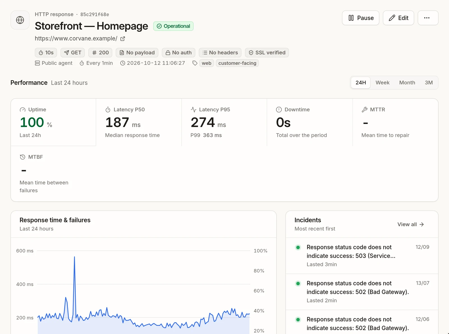The image size is (449, 334).
Task: Switch to the Month performance tab
Action: pos(407,83)
